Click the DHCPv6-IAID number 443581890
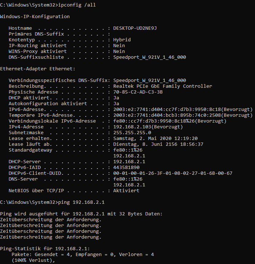The width and height of the screenshot is (255, 264). point(126,168)
